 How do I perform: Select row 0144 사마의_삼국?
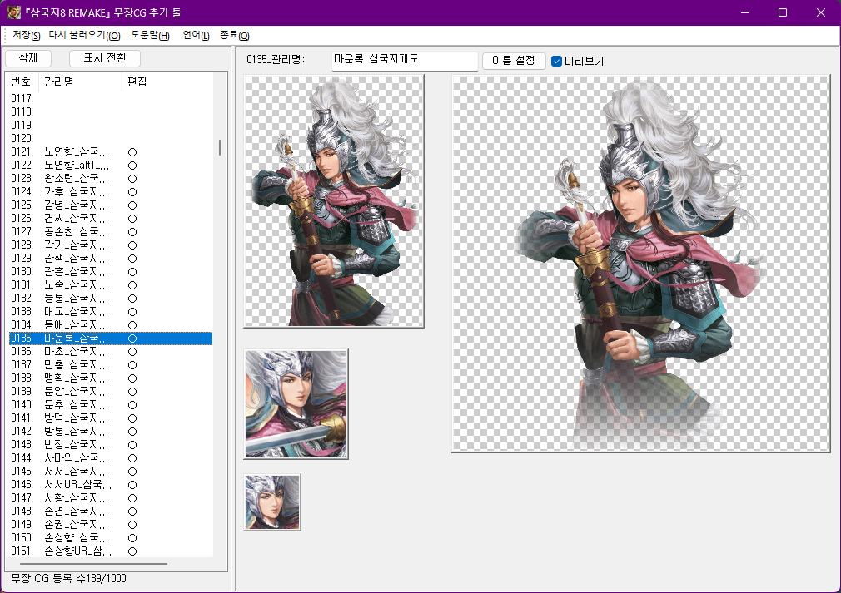pyautogui.click(x=111, y=457)
